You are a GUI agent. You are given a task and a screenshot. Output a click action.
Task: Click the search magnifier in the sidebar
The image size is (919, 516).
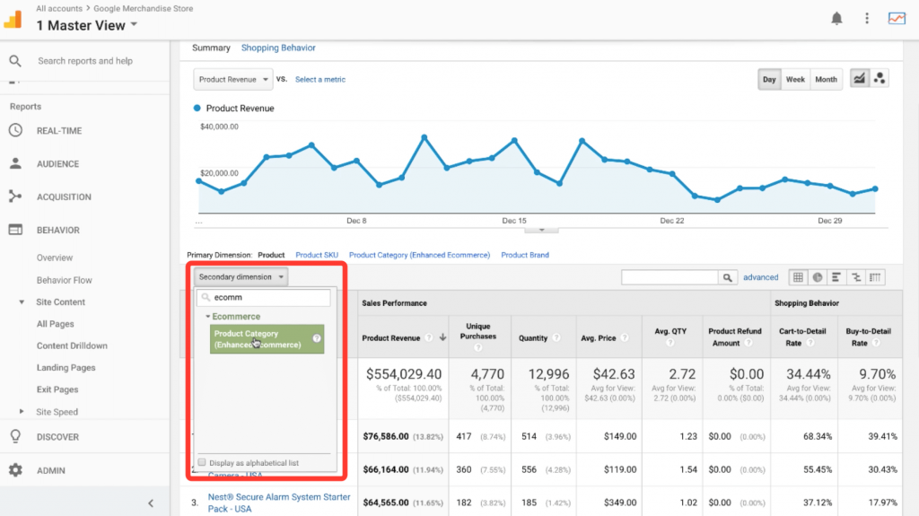coord(15,61)
